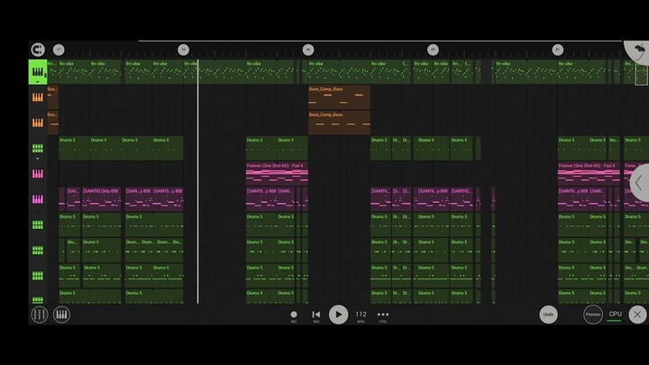The height and width of the screenshot is (365, 649).
Task: Open the mixer using the faders icon
Action: [x=40, y=315]
